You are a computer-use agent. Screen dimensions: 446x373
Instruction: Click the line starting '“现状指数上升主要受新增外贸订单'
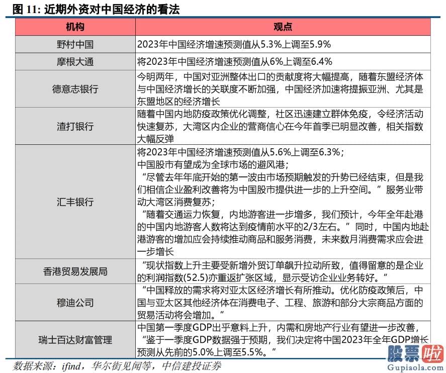[282, 265]
